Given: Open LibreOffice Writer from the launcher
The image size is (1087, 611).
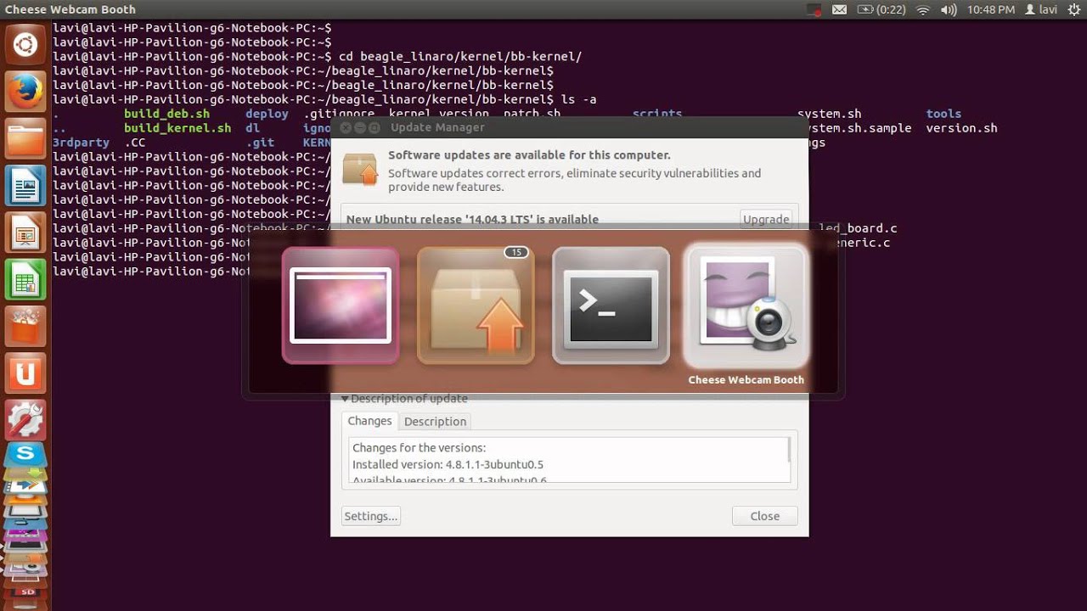Looking at the screenshot, I should [25, 185].
